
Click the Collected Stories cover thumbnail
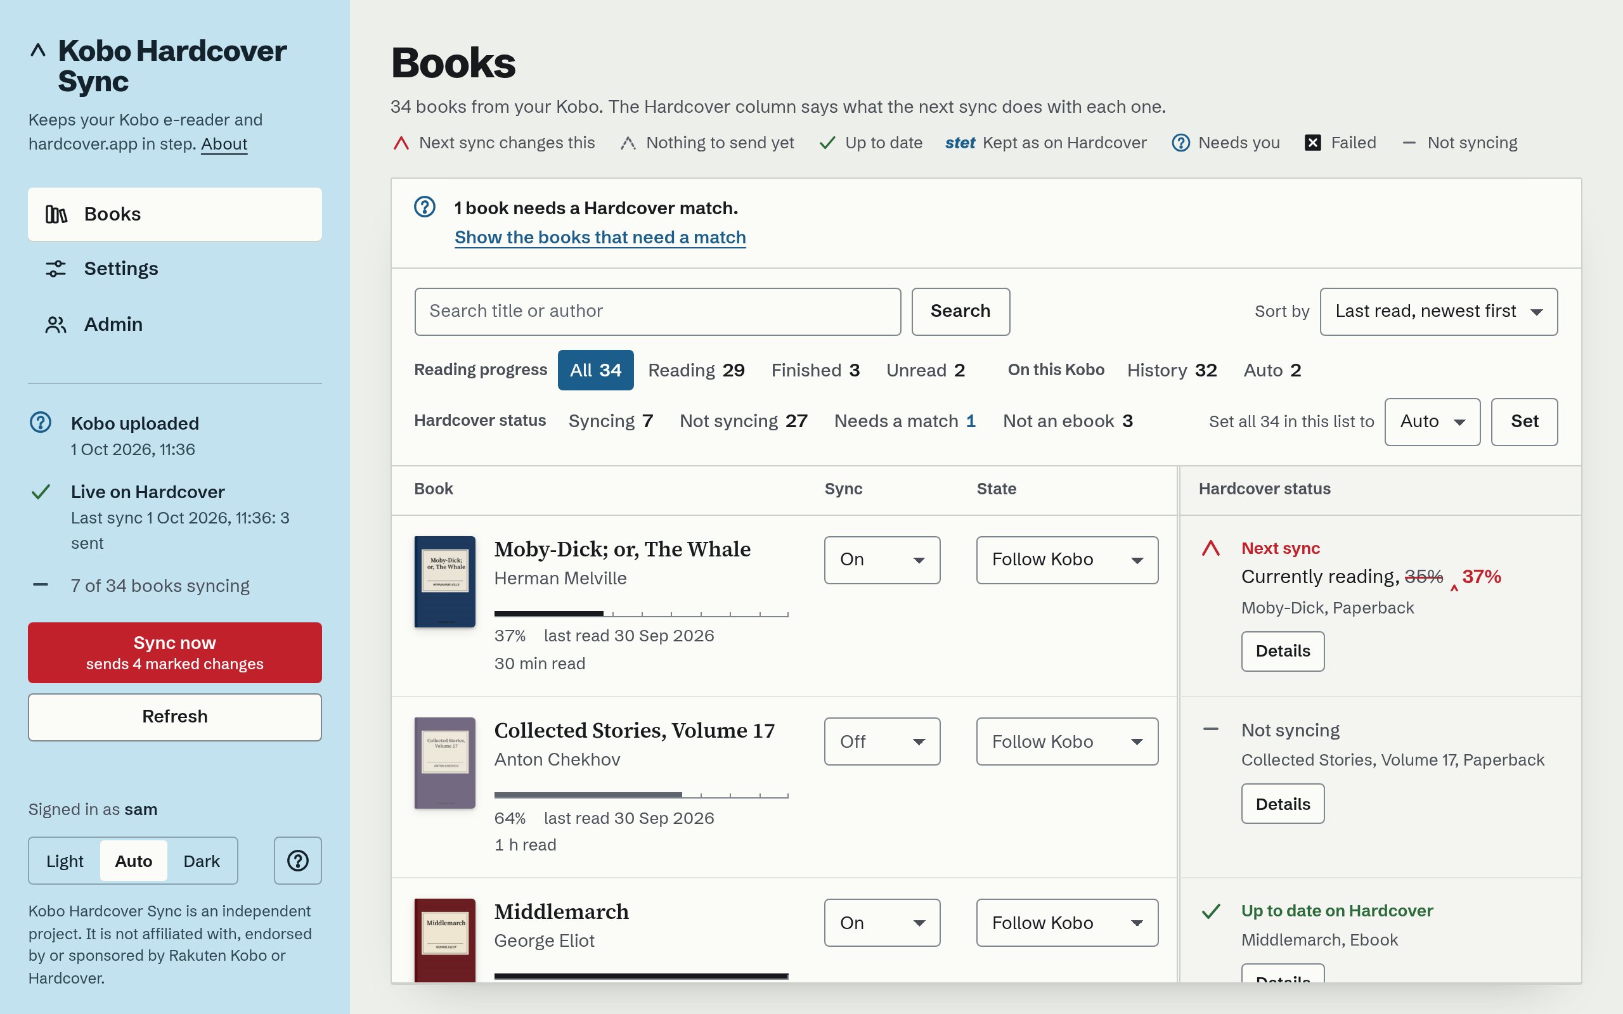(x=444, y=763)
